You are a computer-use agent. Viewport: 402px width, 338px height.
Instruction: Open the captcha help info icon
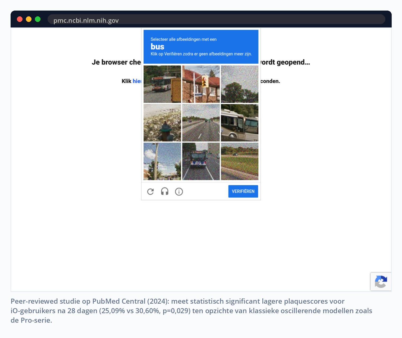click(x=179, y=191)
